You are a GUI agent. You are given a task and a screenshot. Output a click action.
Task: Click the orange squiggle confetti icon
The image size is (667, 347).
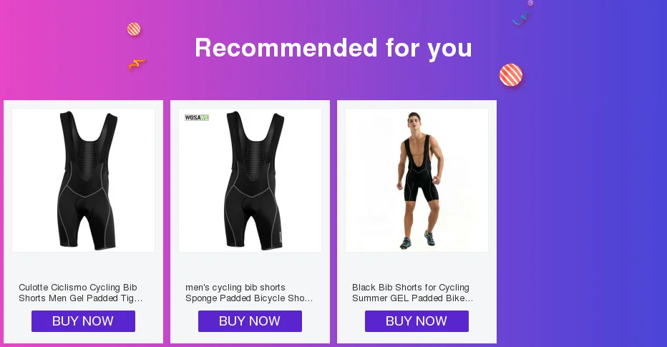[137, 64]
